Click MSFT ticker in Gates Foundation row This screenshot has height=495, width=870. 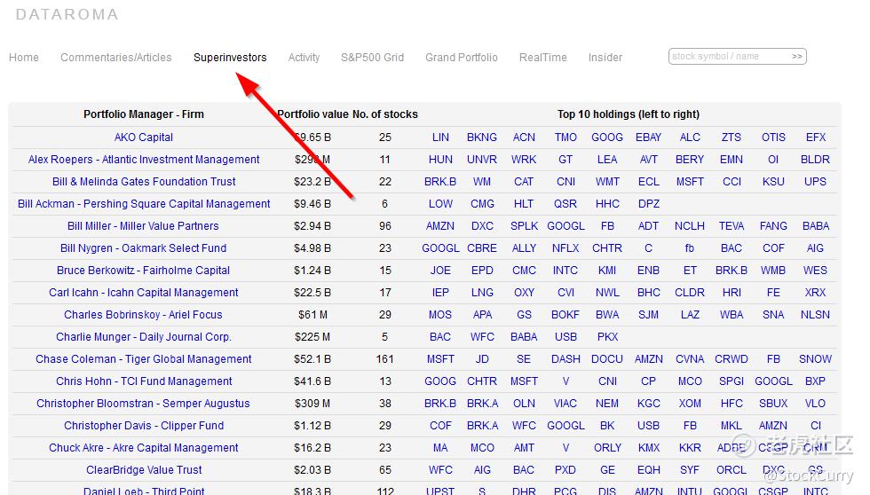[690, 182]
